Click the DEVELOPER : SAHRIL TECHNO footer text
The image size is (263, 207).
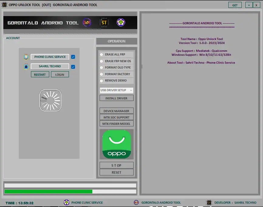tap(235, 203)
